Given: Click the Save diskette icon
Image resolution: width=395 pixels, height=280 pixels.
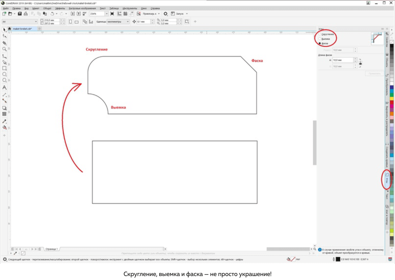Looking at the screenshot, I should [20, 14].
